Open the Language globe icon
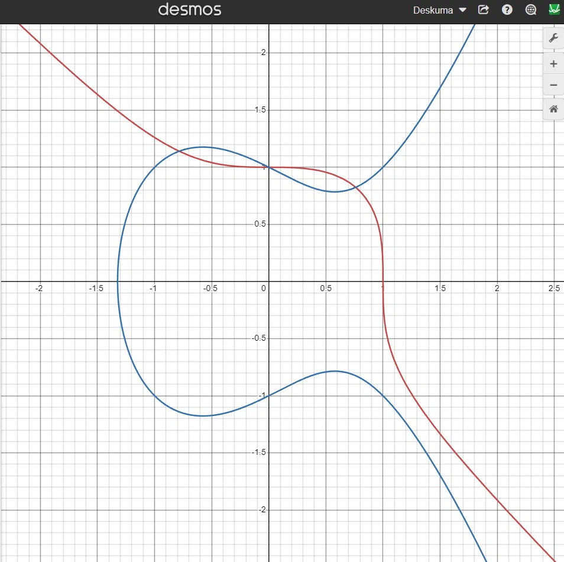This screenshot has height=562, width=564. (530, 9)
